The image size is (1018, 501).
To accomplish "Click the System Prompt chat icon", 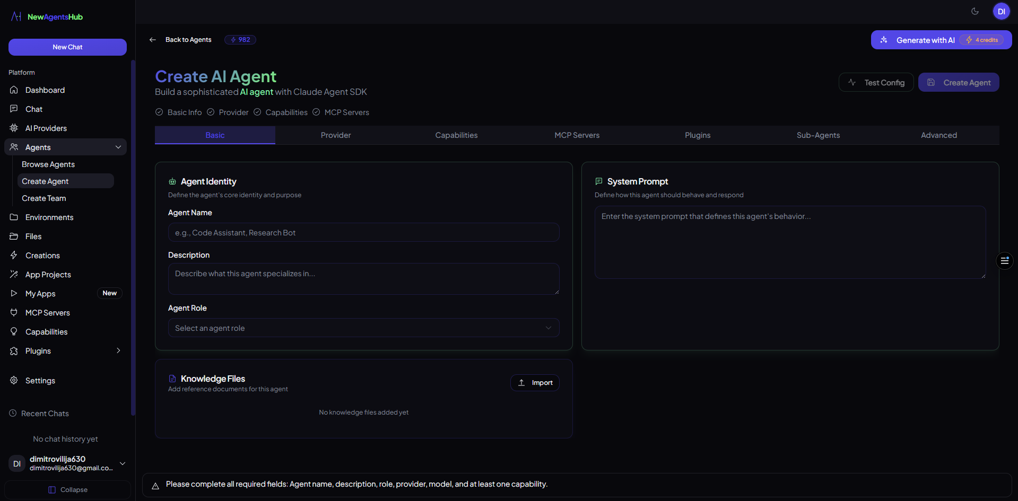I will (x=599, y=181).
